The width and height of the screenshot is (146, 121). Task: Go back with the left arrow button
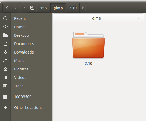7,8
